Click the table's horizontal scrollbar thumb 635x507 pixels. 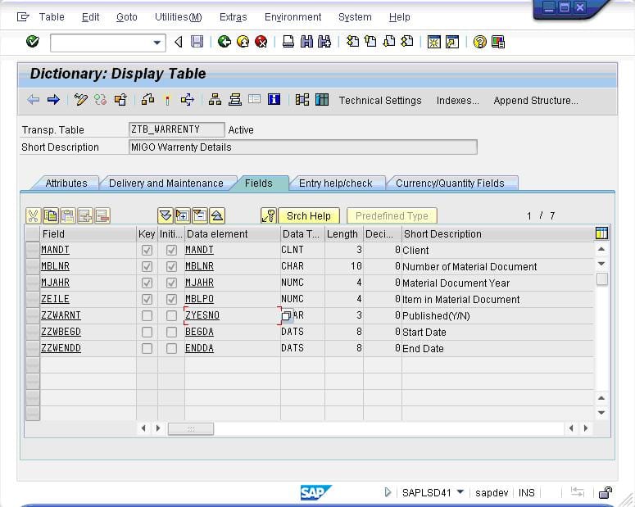point(190,428)
